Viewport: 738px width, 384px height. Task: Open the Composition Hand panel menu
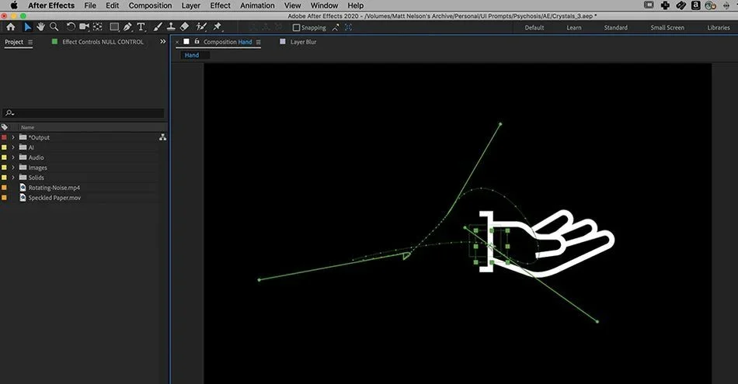coord(259,42)
